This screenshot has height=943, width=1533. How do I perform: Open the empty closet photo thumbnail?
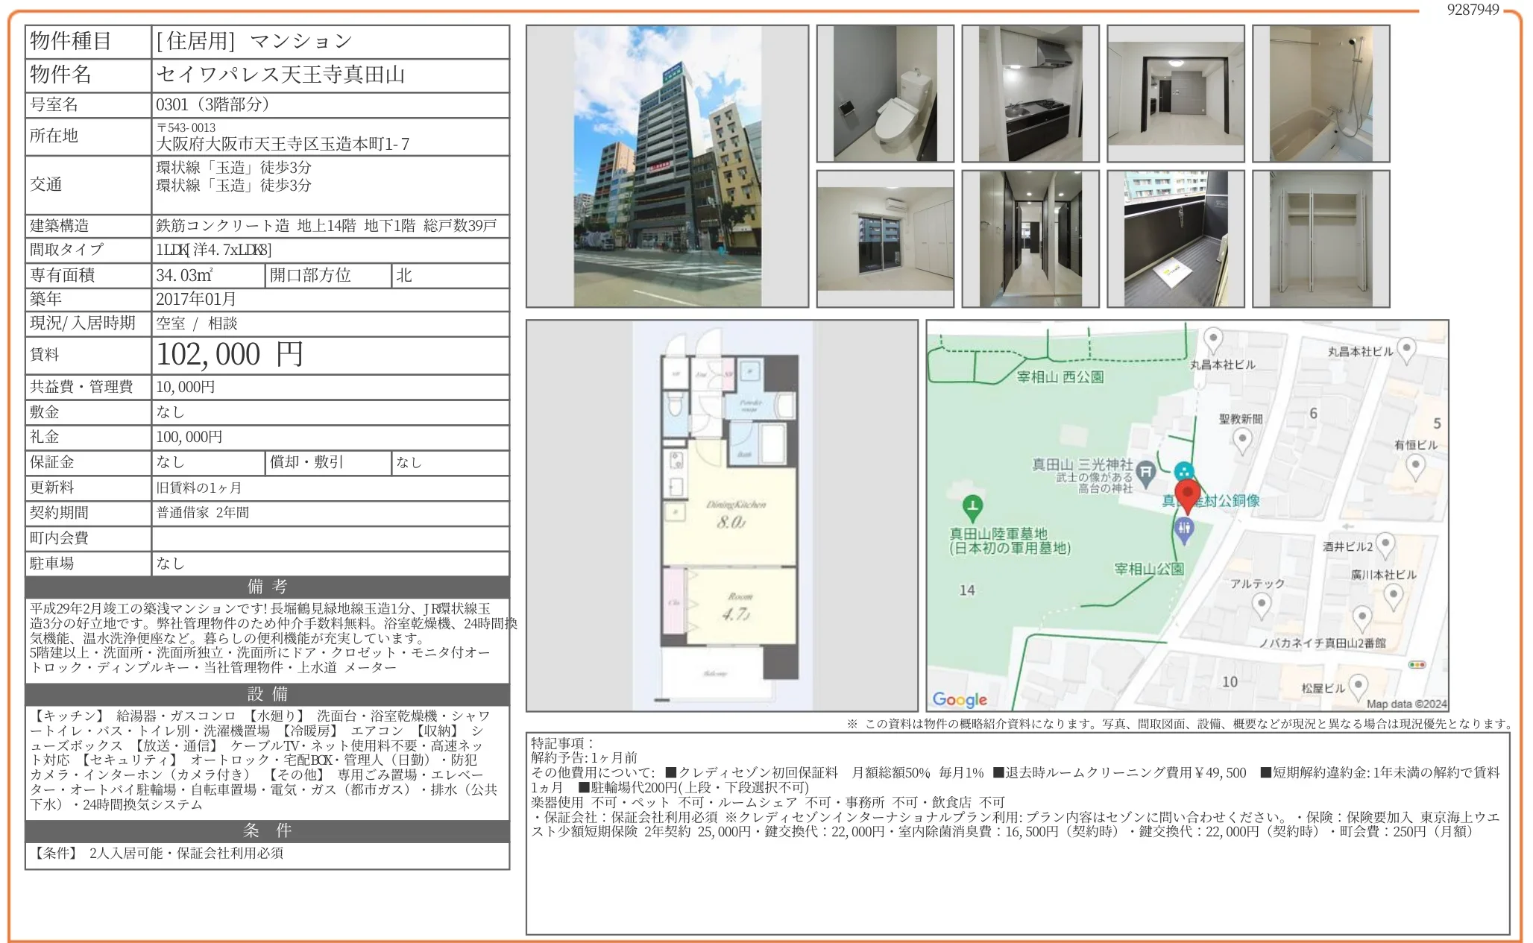[1320, 239]
